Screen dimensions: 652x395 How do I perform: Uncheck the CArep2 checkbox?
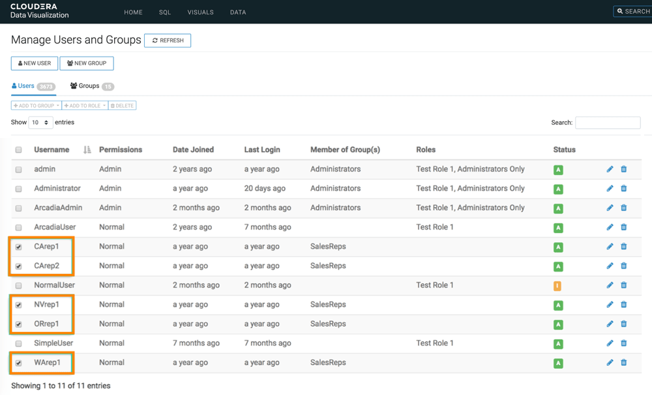18,266
